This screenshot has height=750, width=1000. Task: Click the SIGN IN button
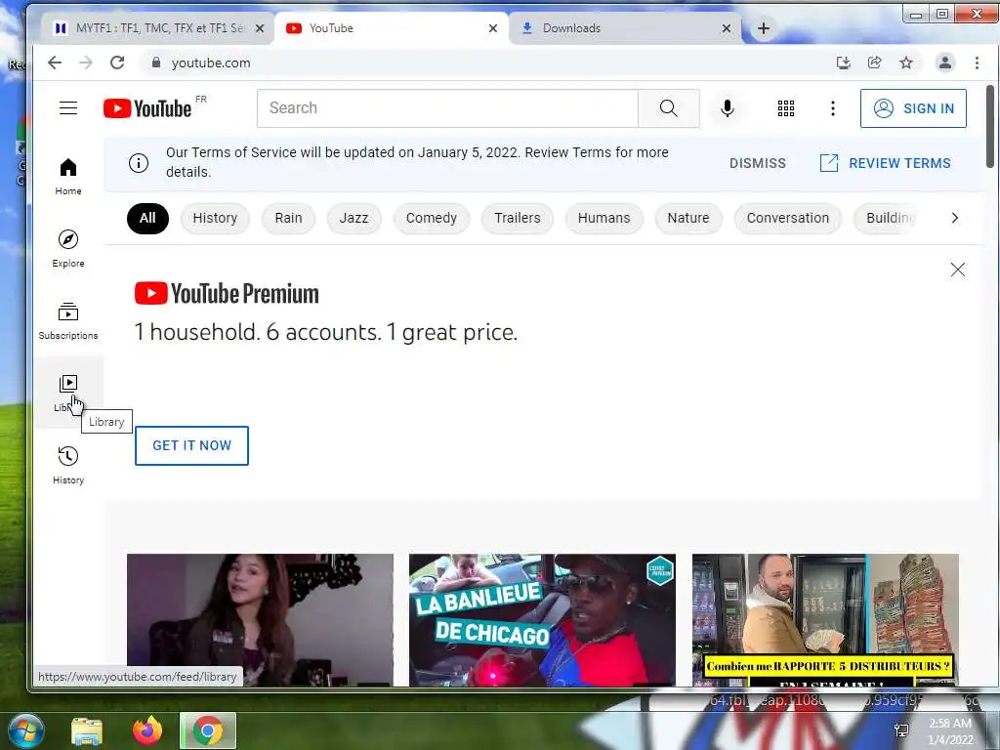click(x=913, y=108)
